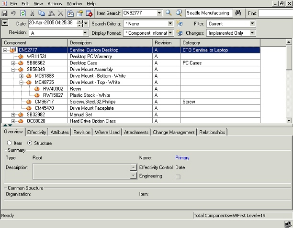Switch to the Attachments tab

[x=136, y=132]
